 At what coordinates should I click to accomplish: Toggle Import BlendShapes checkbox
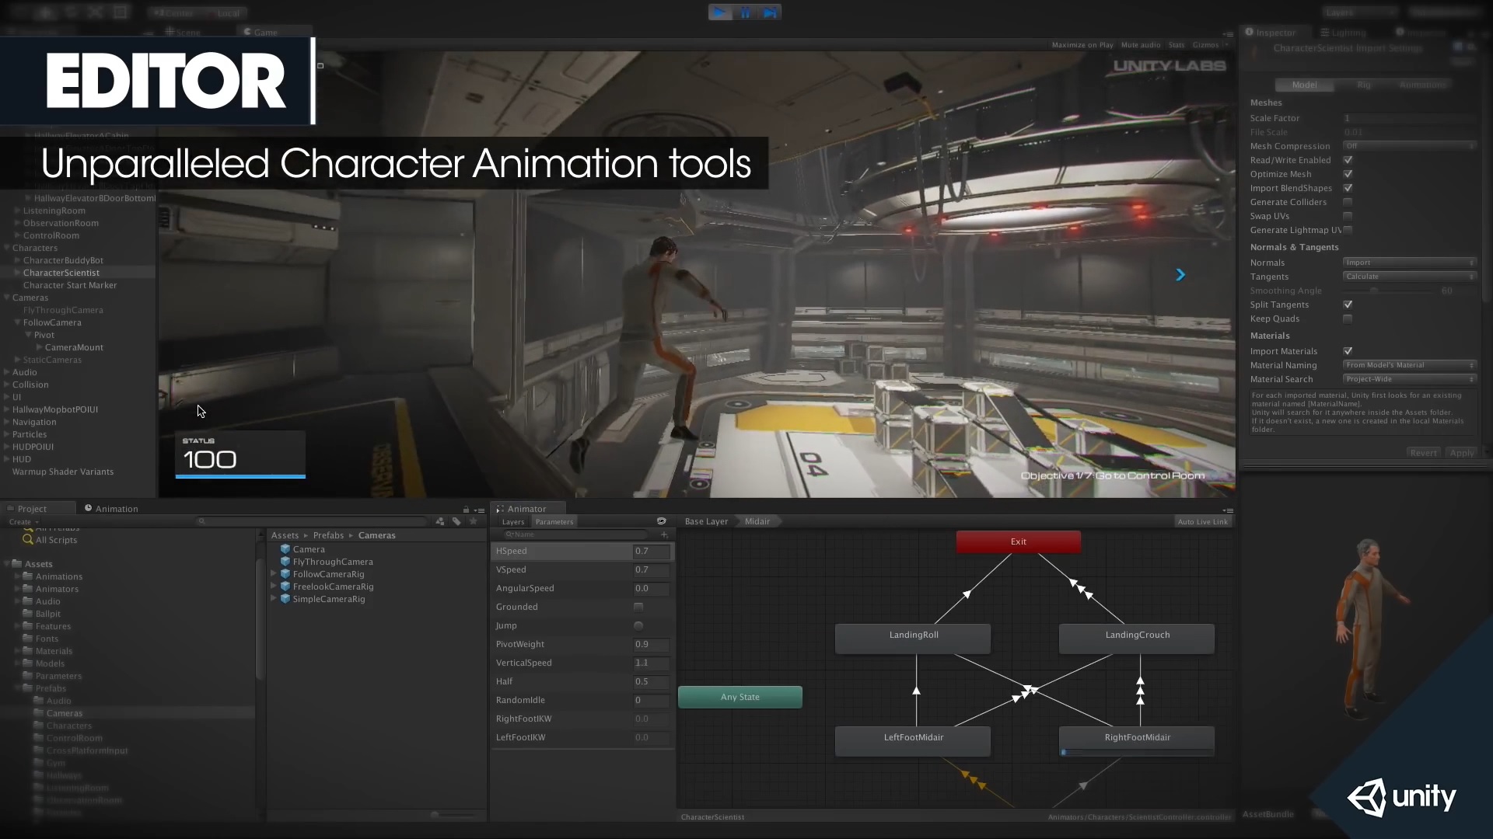1348,188
